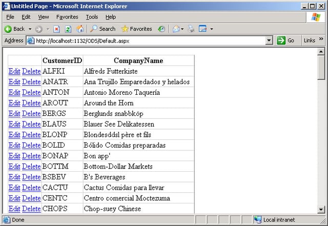Click the 'BLAUS' customer ID cell
The image size is (328, 226).
click(63, 124)
